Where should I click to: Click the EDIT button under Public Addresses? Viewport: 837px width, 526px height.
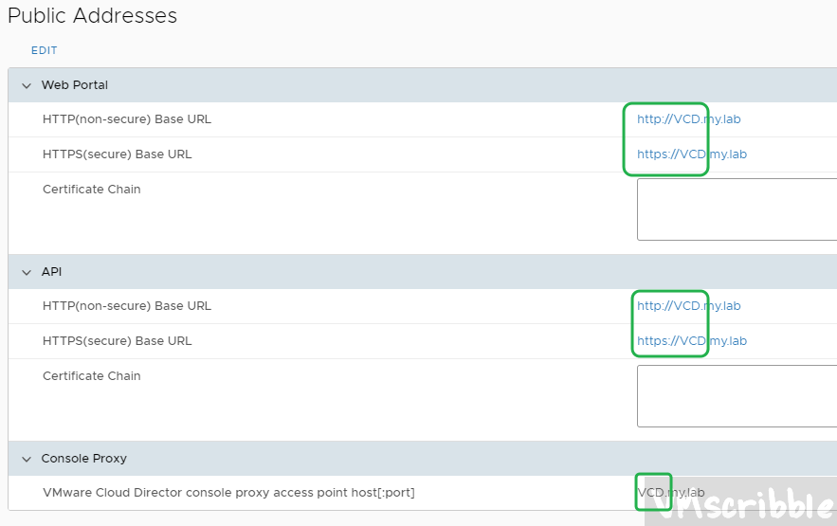click(x=44, y=50)
